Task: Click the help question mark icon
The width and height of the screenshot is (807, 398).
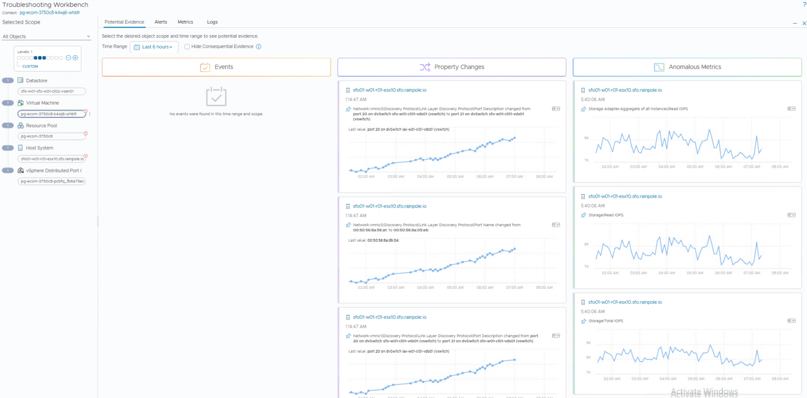Action: point(804,5)
